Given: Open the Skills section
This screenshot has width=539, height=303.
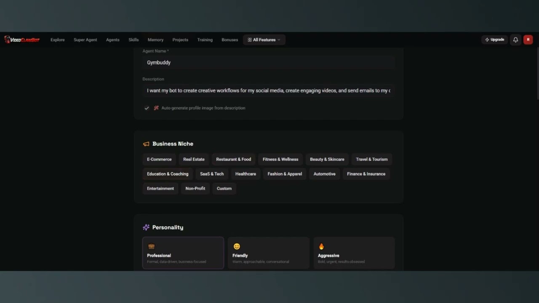Looking at the screenshot, I should tap(133, 40).
